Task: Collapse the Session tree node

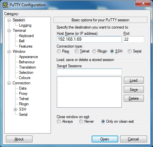Action: coord(9,20)
